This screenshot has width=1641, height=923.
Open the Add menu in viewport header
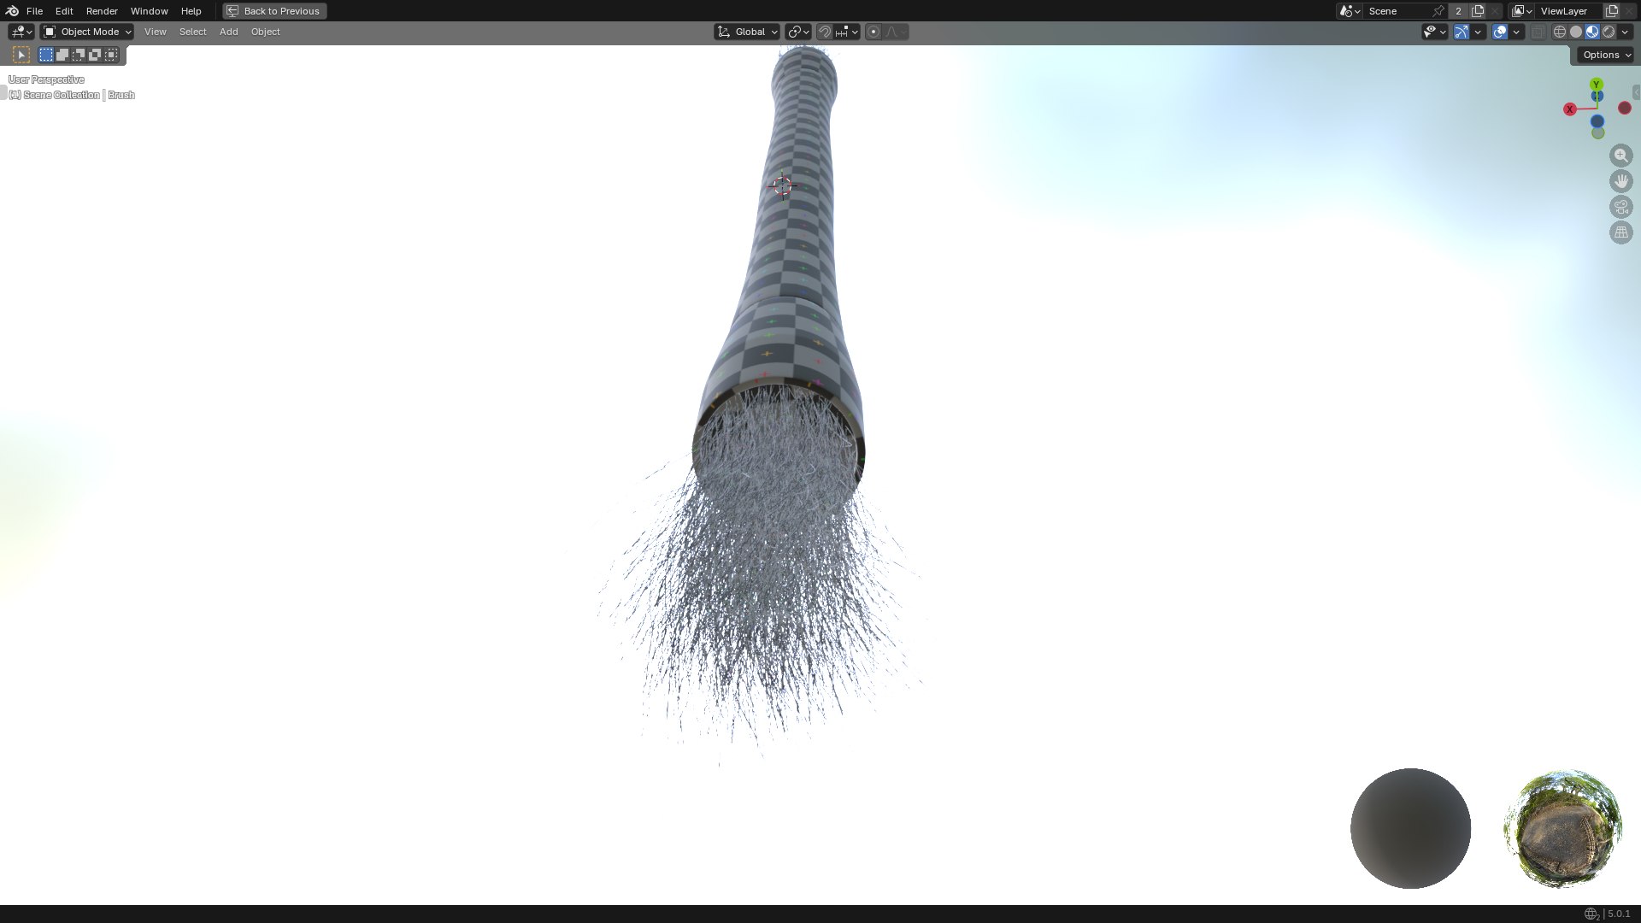point(228,32)
